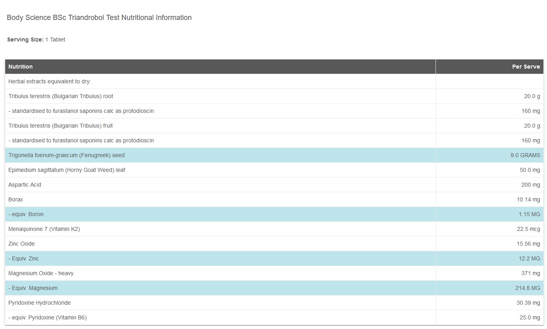Select 'Epimedium sagittatum (Horny Goat Weed) leaf' cell
547x329 pixels.
pos(220,170)
